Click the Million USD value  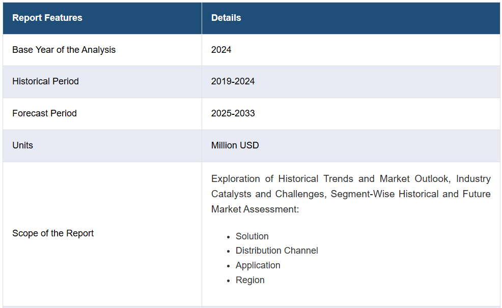pyautogui.click(x=235, y=145)
